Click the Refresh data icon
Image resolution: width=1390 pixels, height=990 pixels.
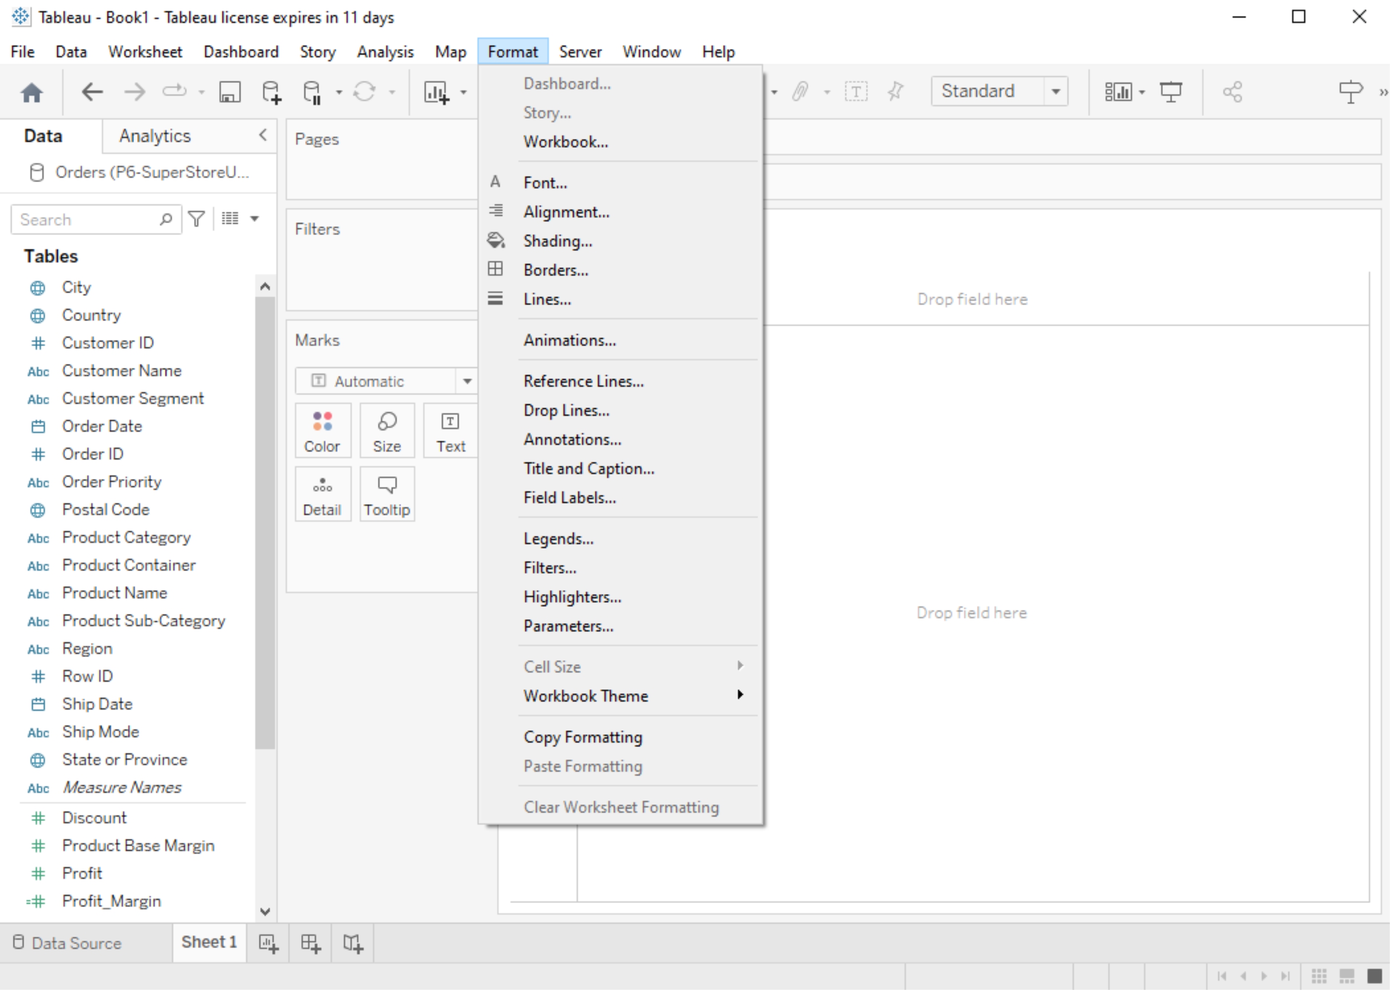(x=364, y=92)
